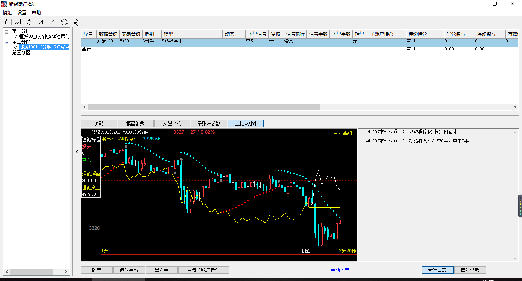Collapse left panel with the arrow handle

(77, 152)
